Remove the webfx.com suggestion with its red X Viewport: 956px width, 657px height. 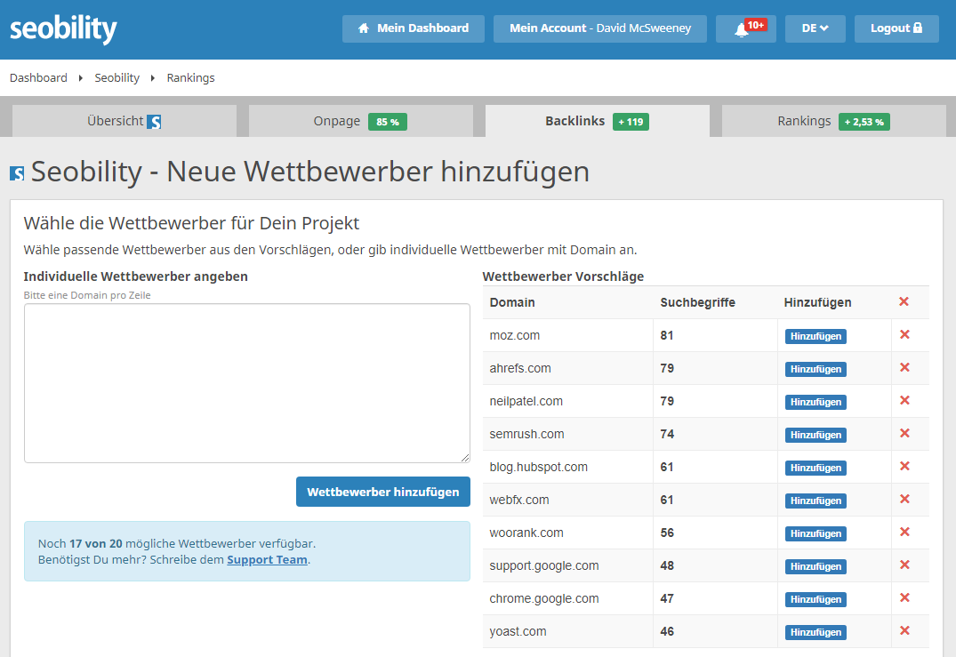pyautogui.click(x=904, y=499)
